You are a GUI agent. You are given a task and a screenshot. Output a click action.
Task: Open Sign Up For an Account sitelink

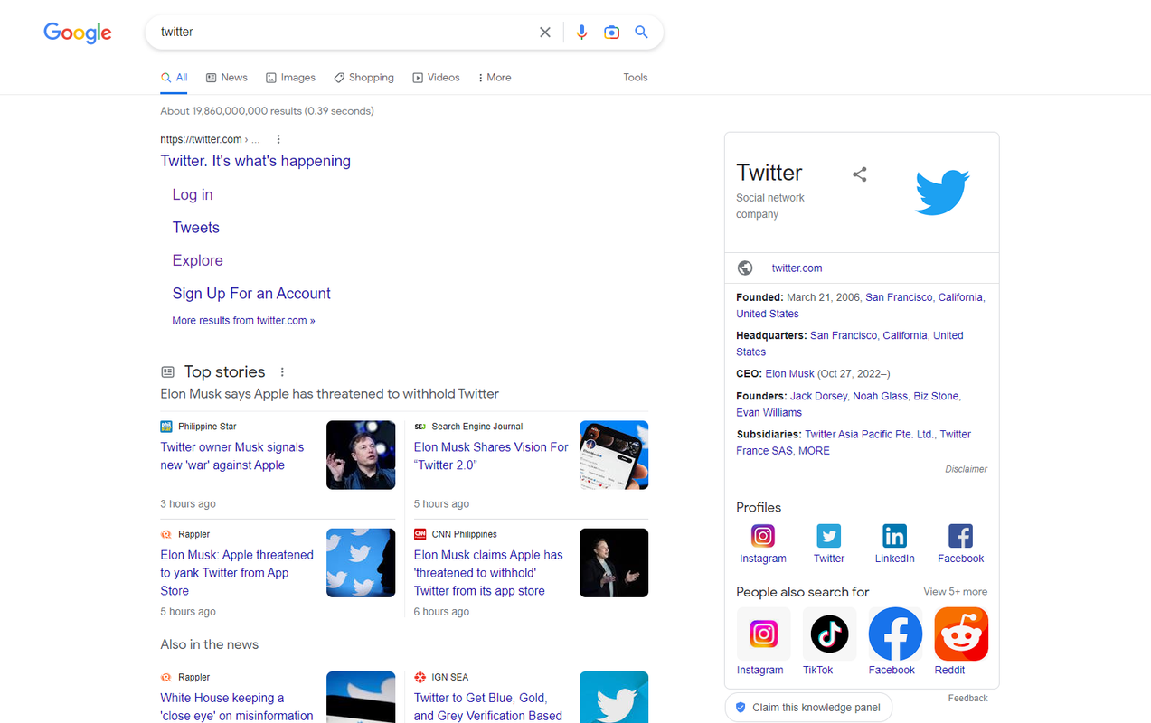tap(251, 294)
